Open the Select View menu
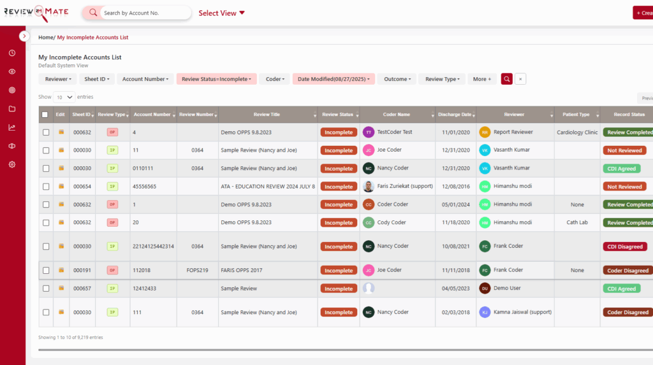Image resolution: width=653 pixels, height=365 pixels. tap(221, 13)
